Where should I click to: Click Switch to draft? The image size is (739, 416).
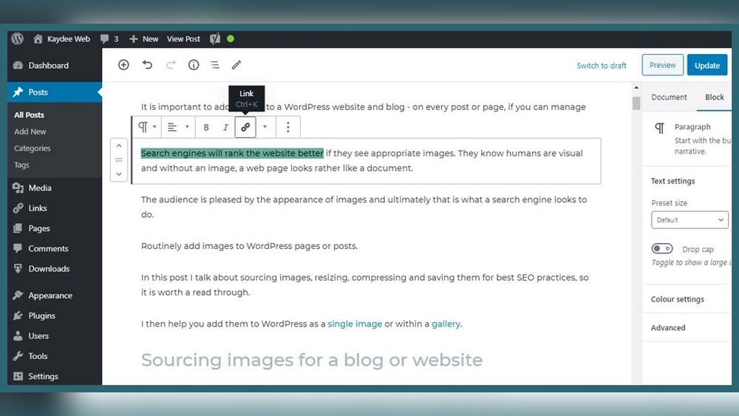pyautogui.click(x=602, y=66)
